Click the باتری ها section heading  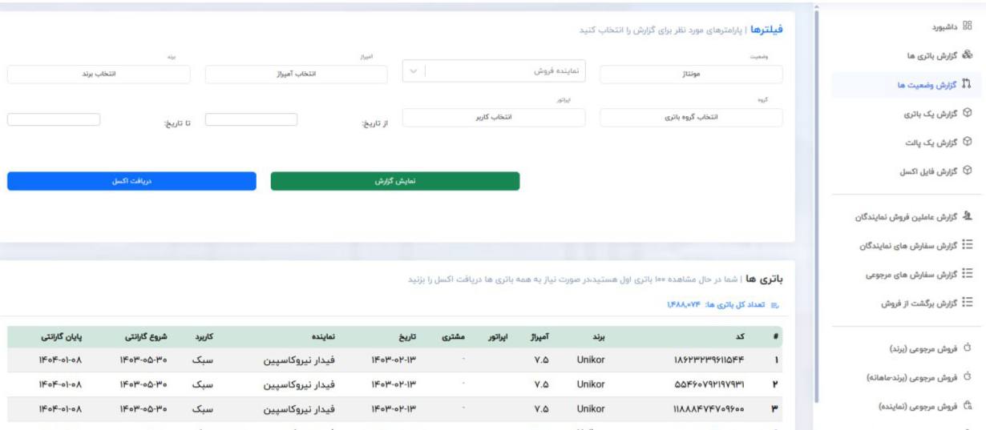coord(764,279)
